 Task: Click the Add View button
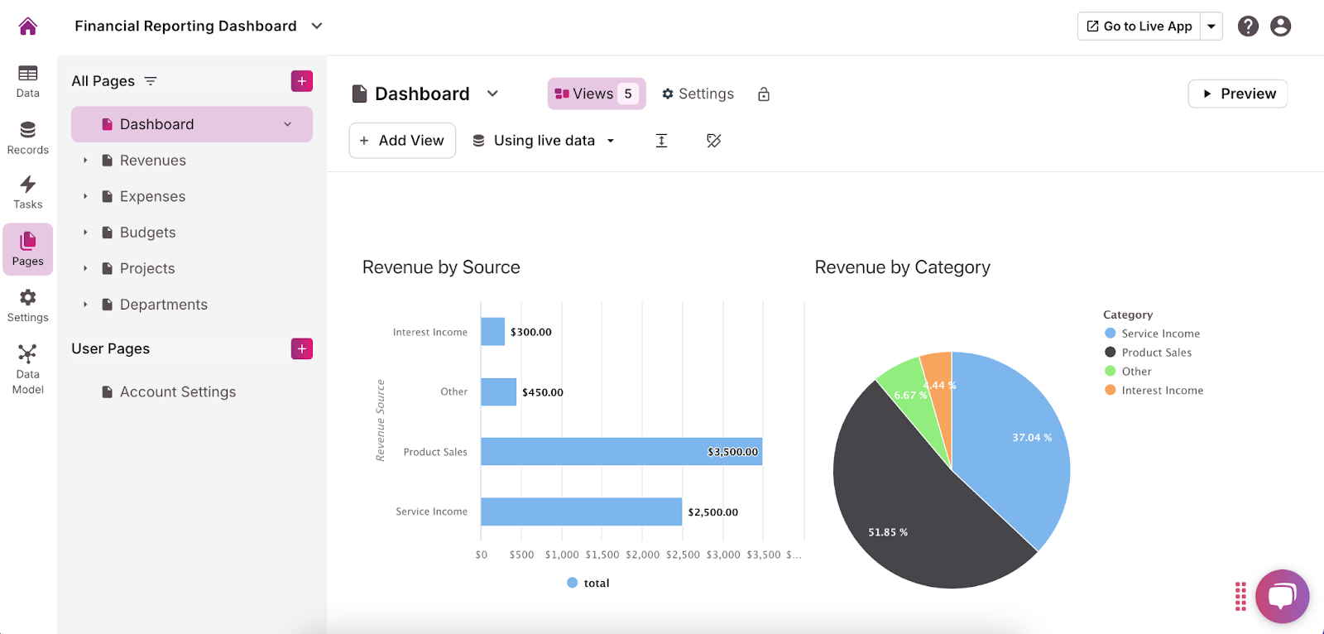coord(402,141)
